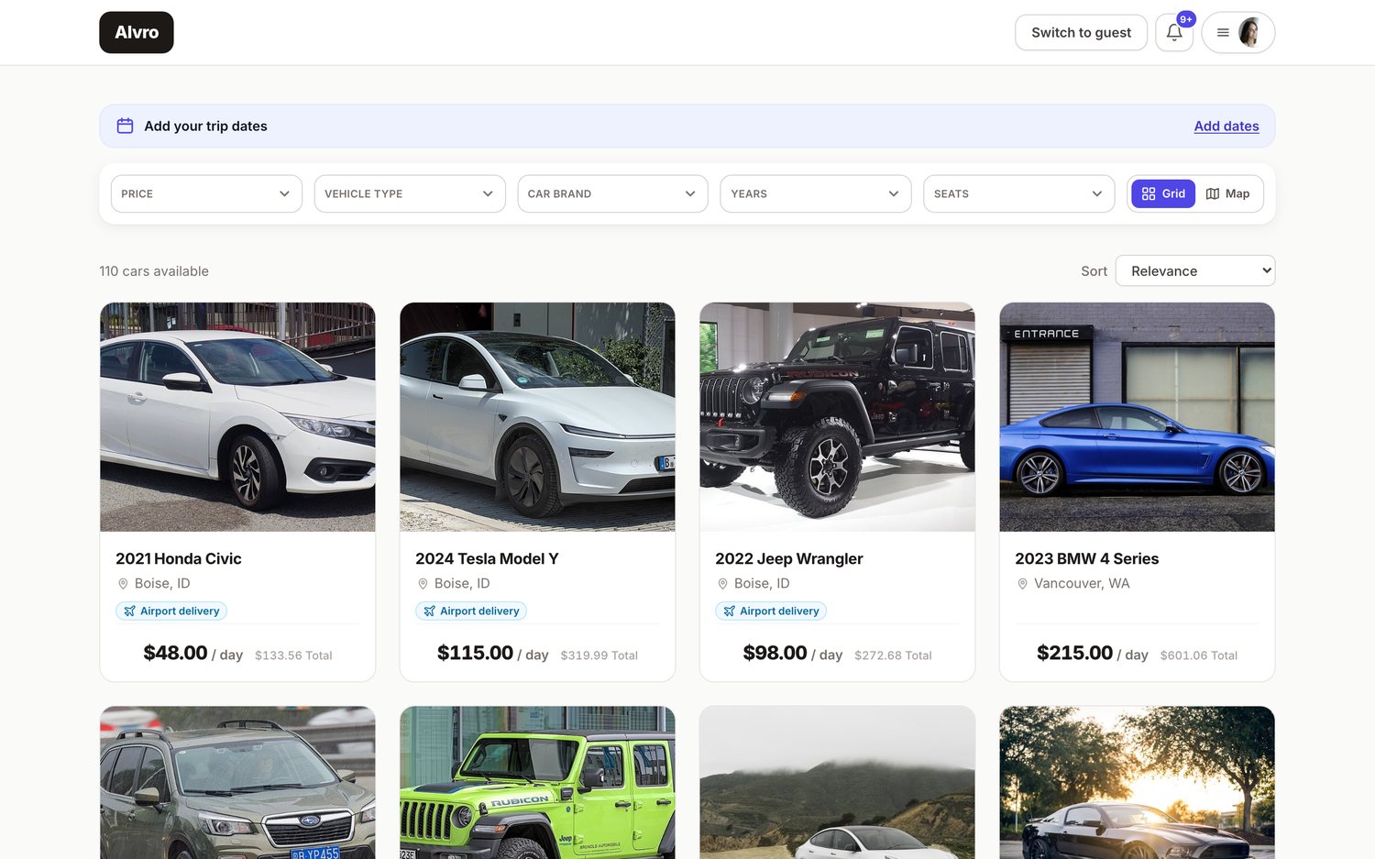Open notifications bell
The width and height of the screenshot is (1375, 859).
1174,32
